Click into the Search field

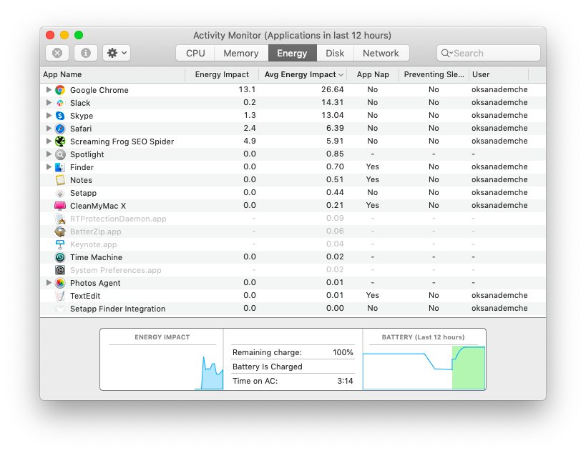click(x=489, y=53)
